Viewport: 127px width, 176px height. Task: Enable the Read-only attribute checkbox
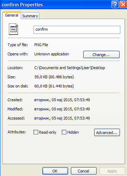click(36, 132)
